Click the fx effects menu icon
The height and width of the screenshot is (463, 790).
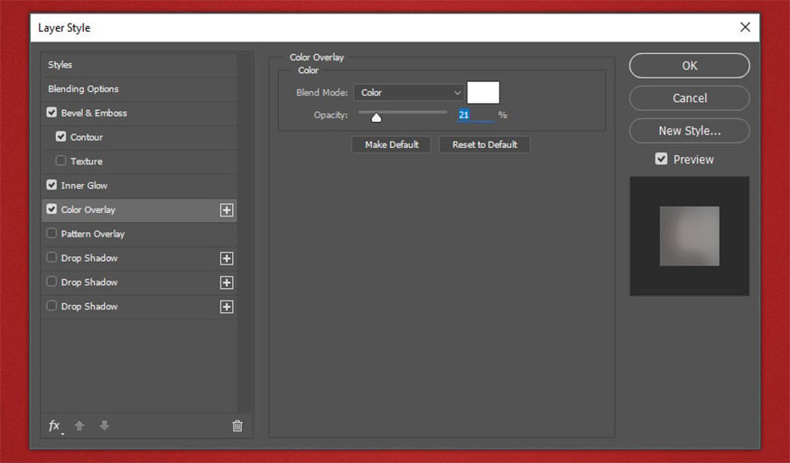pyautogui.click(x=54, y=426)
